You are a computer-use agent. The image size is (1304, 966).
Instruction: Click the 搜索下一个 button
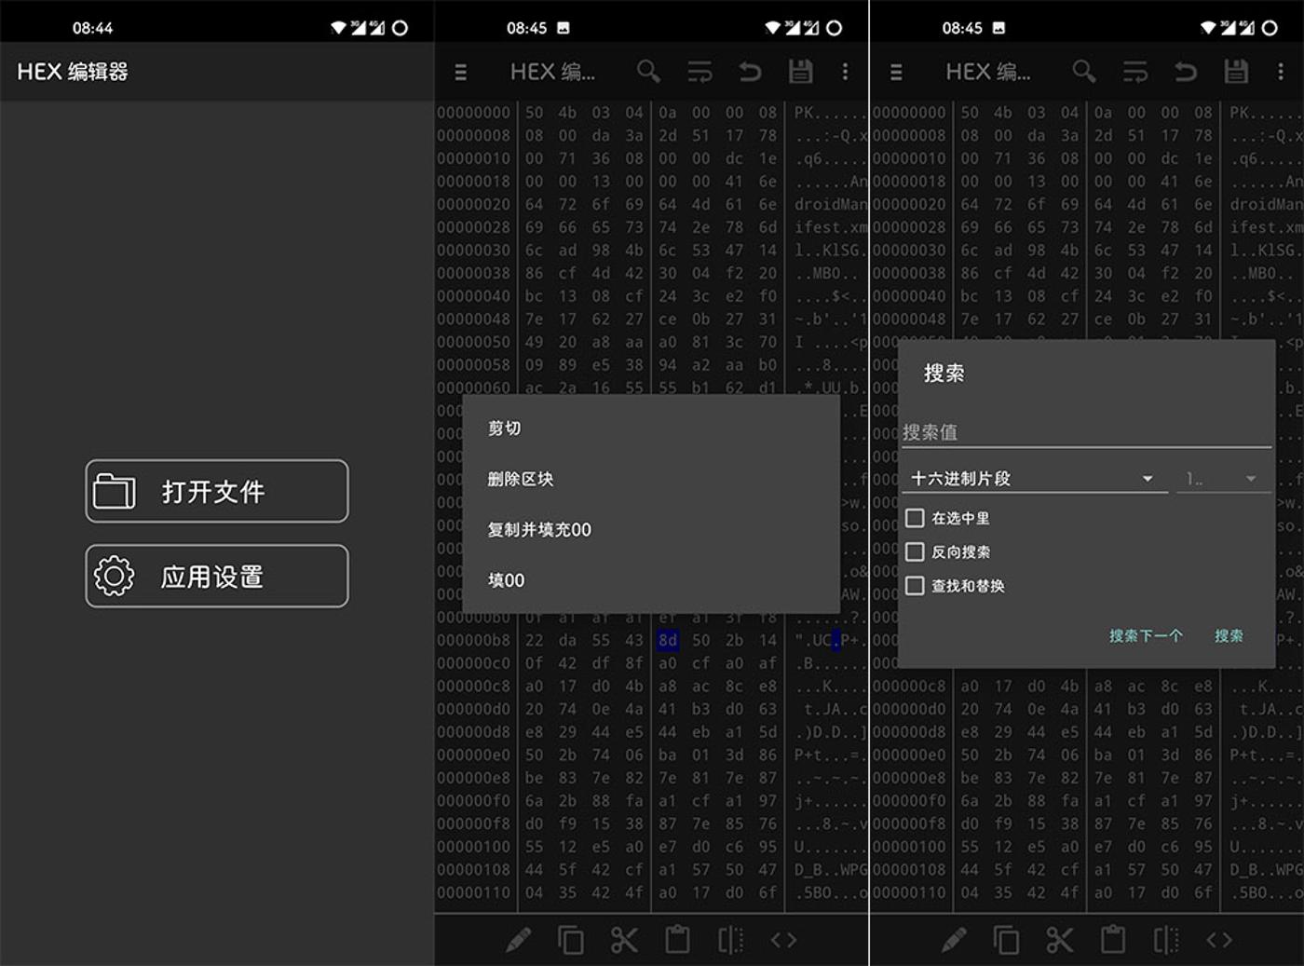[x=1146, y=635]
